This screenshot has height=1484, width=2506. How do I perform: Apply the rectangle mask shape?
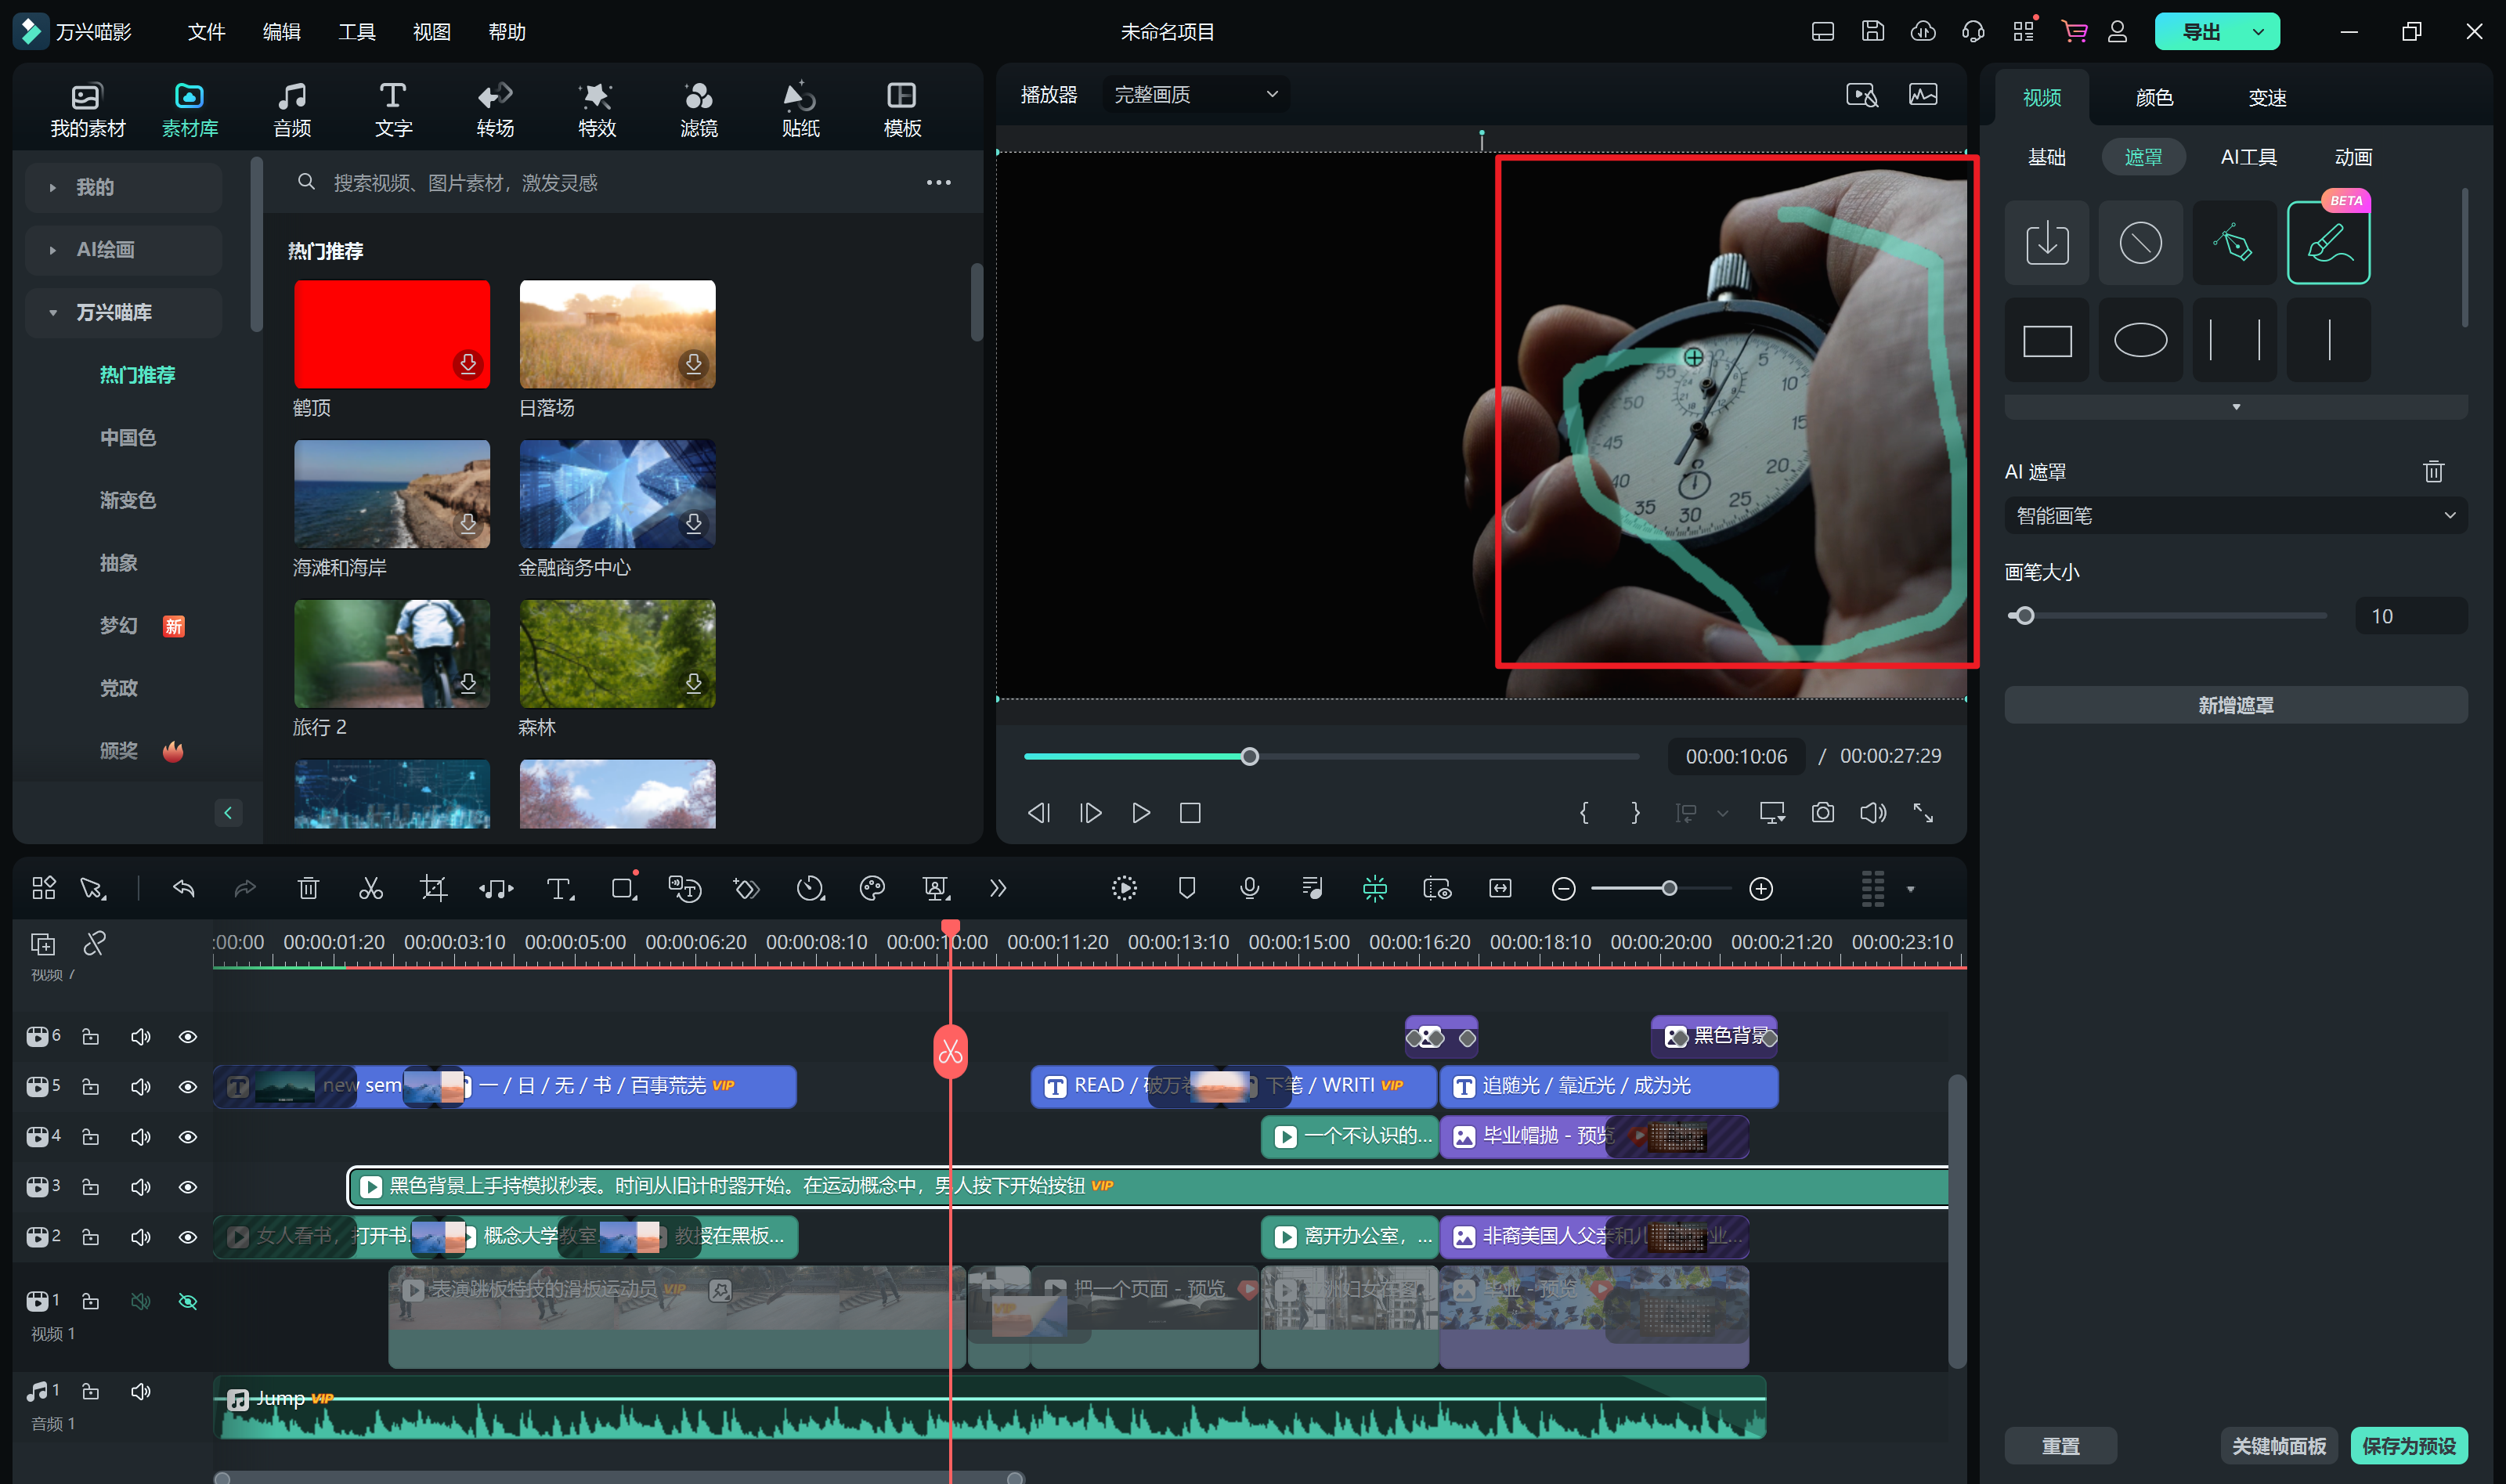[x=2046, y=340]
